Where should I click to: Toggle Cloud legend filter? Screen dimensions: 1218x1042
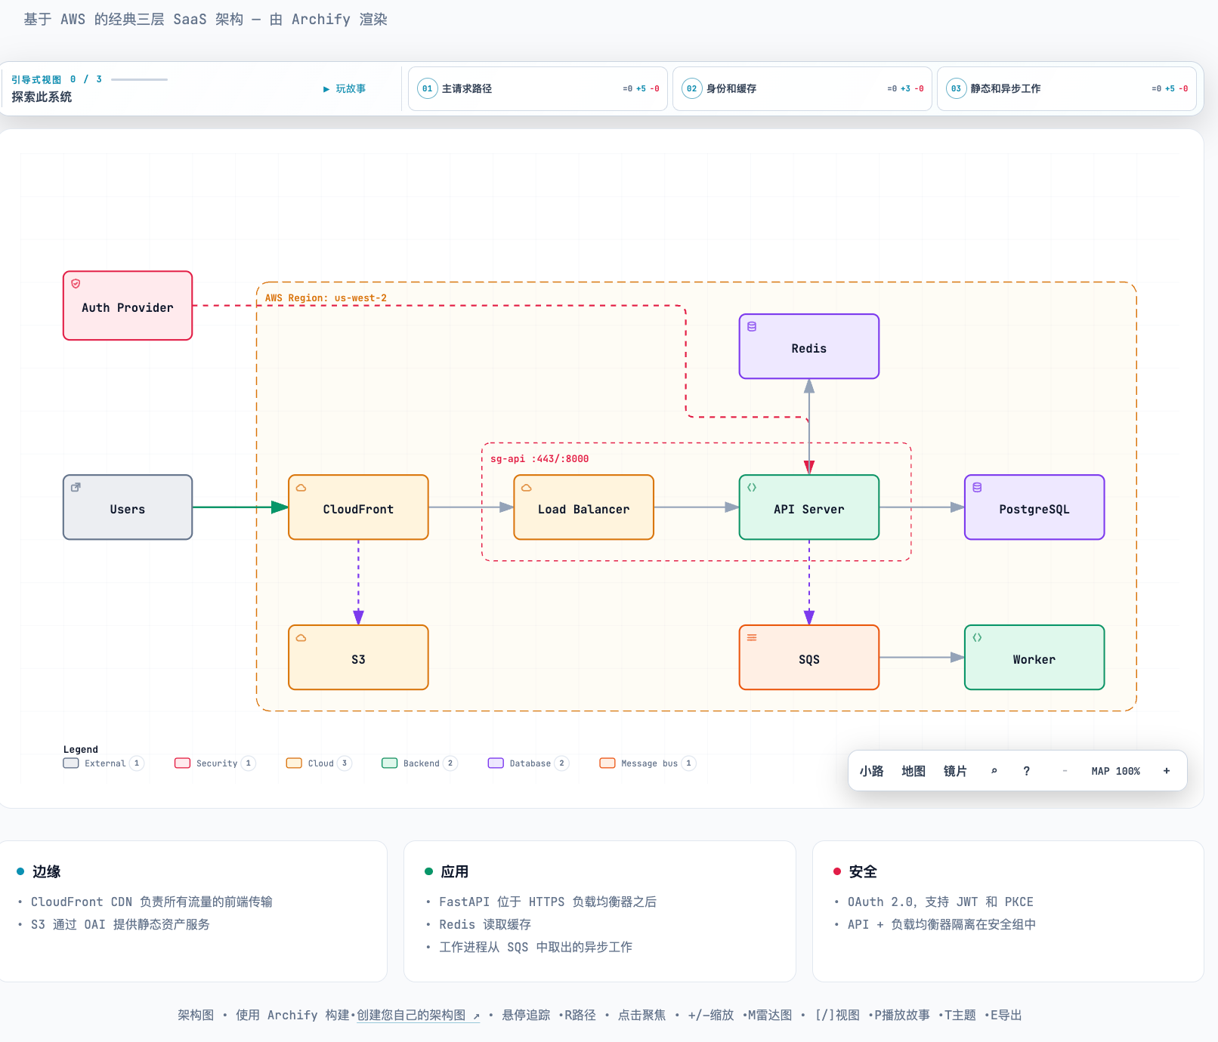[319, 763]
